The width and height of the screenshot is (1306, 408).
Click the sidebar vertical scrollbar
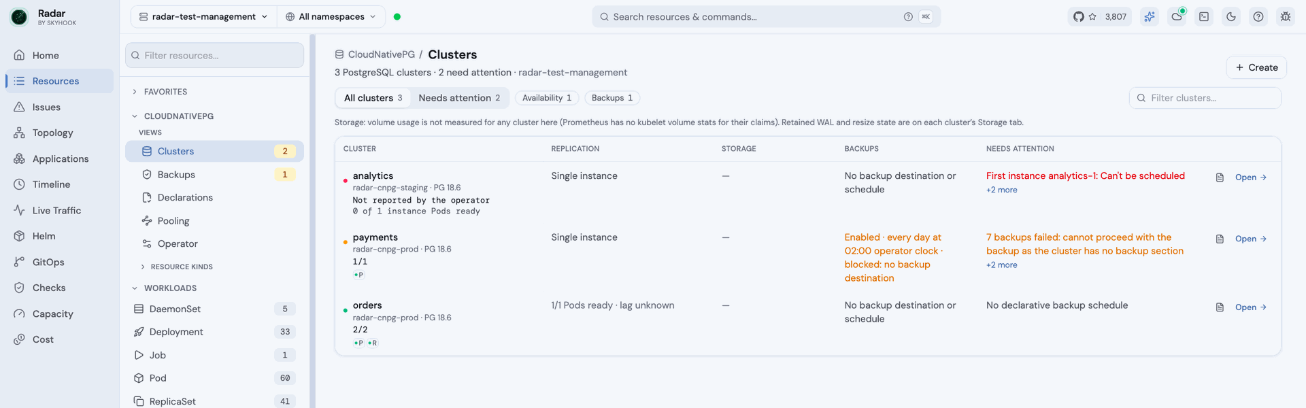tap(312, 221)
